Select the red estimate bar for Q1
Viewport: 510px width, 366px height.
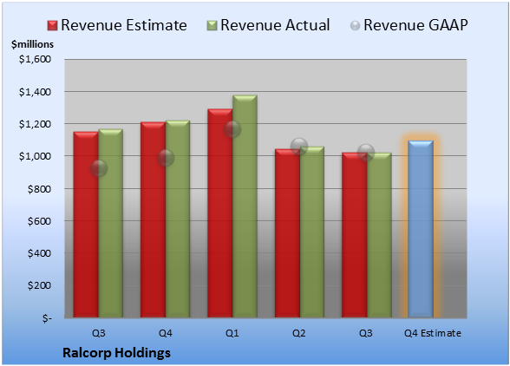220,213
